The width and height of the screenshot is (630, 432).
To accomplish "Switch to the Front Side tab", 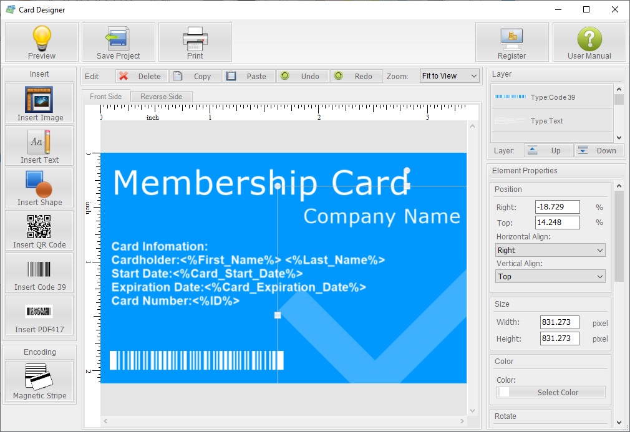I will [x=105, y=96].
